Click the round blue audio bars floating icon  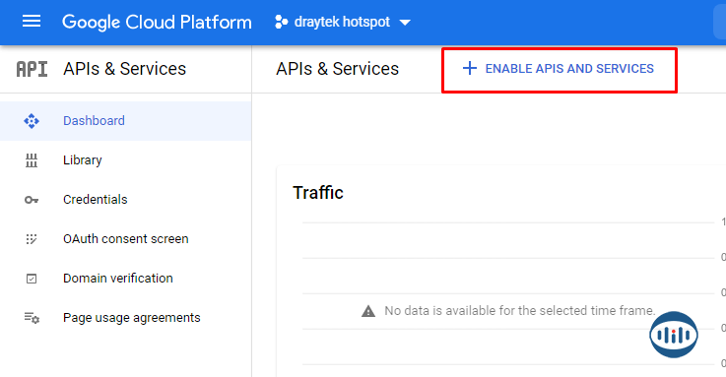[x=673, y=335]
